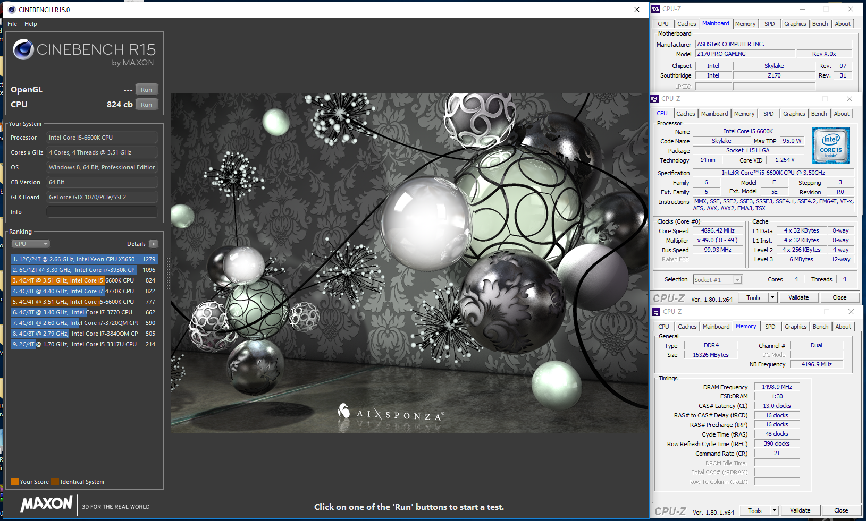Maximize the Cinebench R15.0 window
Image resolution: width=866 pixels, height=521 pixels.
click(612, 10)
